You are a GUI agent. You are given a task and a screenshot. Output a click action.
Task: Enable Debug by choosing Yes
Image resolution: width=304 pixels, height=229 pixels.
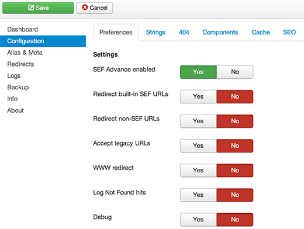pos(198,220)
